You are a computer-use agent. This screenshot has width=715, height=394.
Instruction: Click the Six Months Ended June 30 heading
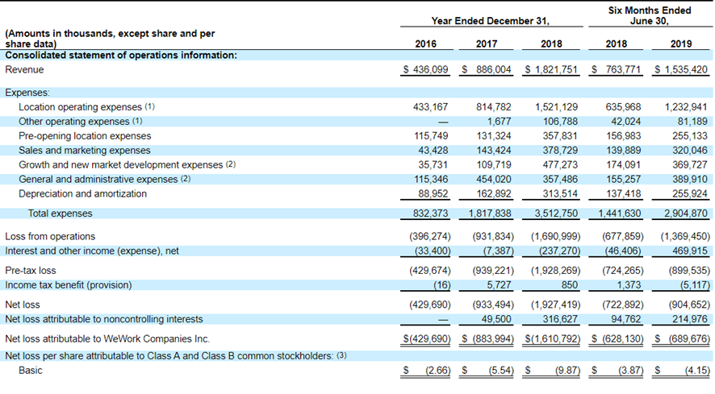(x=650, y=15)
